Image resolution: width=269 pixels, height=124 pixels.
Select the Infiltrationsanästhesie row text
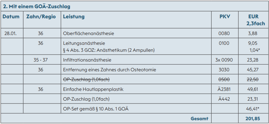(x=87, y=60)
